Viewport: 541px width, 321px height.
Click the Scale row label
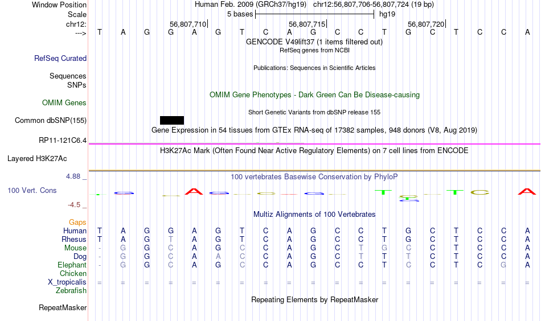pos(77,14)
